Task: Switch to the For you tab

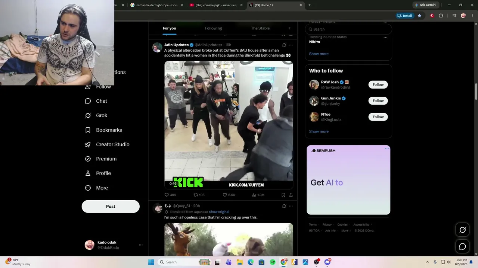Action: (169, 28)
